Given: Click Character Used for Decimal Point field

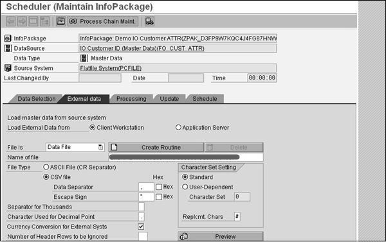Looking at the screenshot, I should (x=142, y=217).
